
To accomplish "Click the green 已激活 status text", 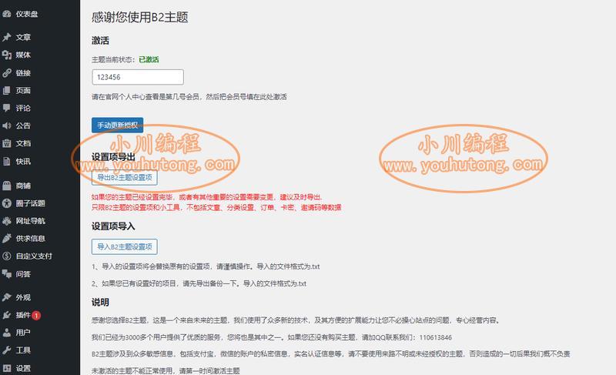I will click(149, 60).
